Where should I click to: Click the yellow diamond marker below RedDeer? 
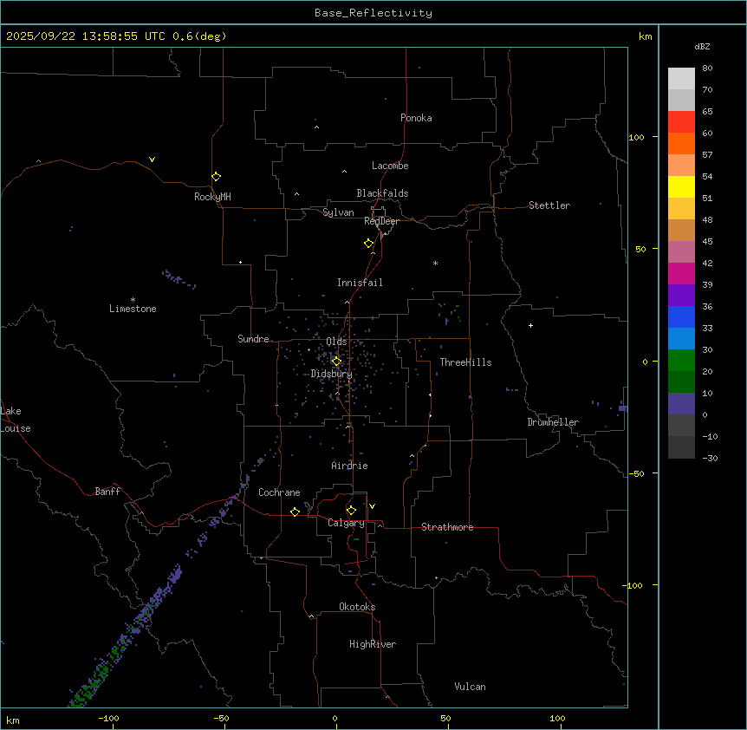point(369,243)
